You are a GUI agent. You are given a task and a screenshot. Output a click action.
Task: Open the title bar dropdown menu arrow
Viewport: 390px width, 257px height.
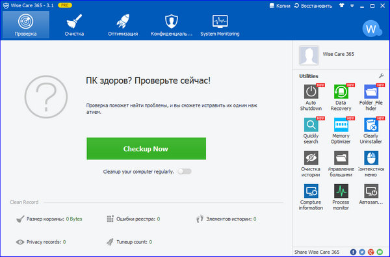point(352,5)
